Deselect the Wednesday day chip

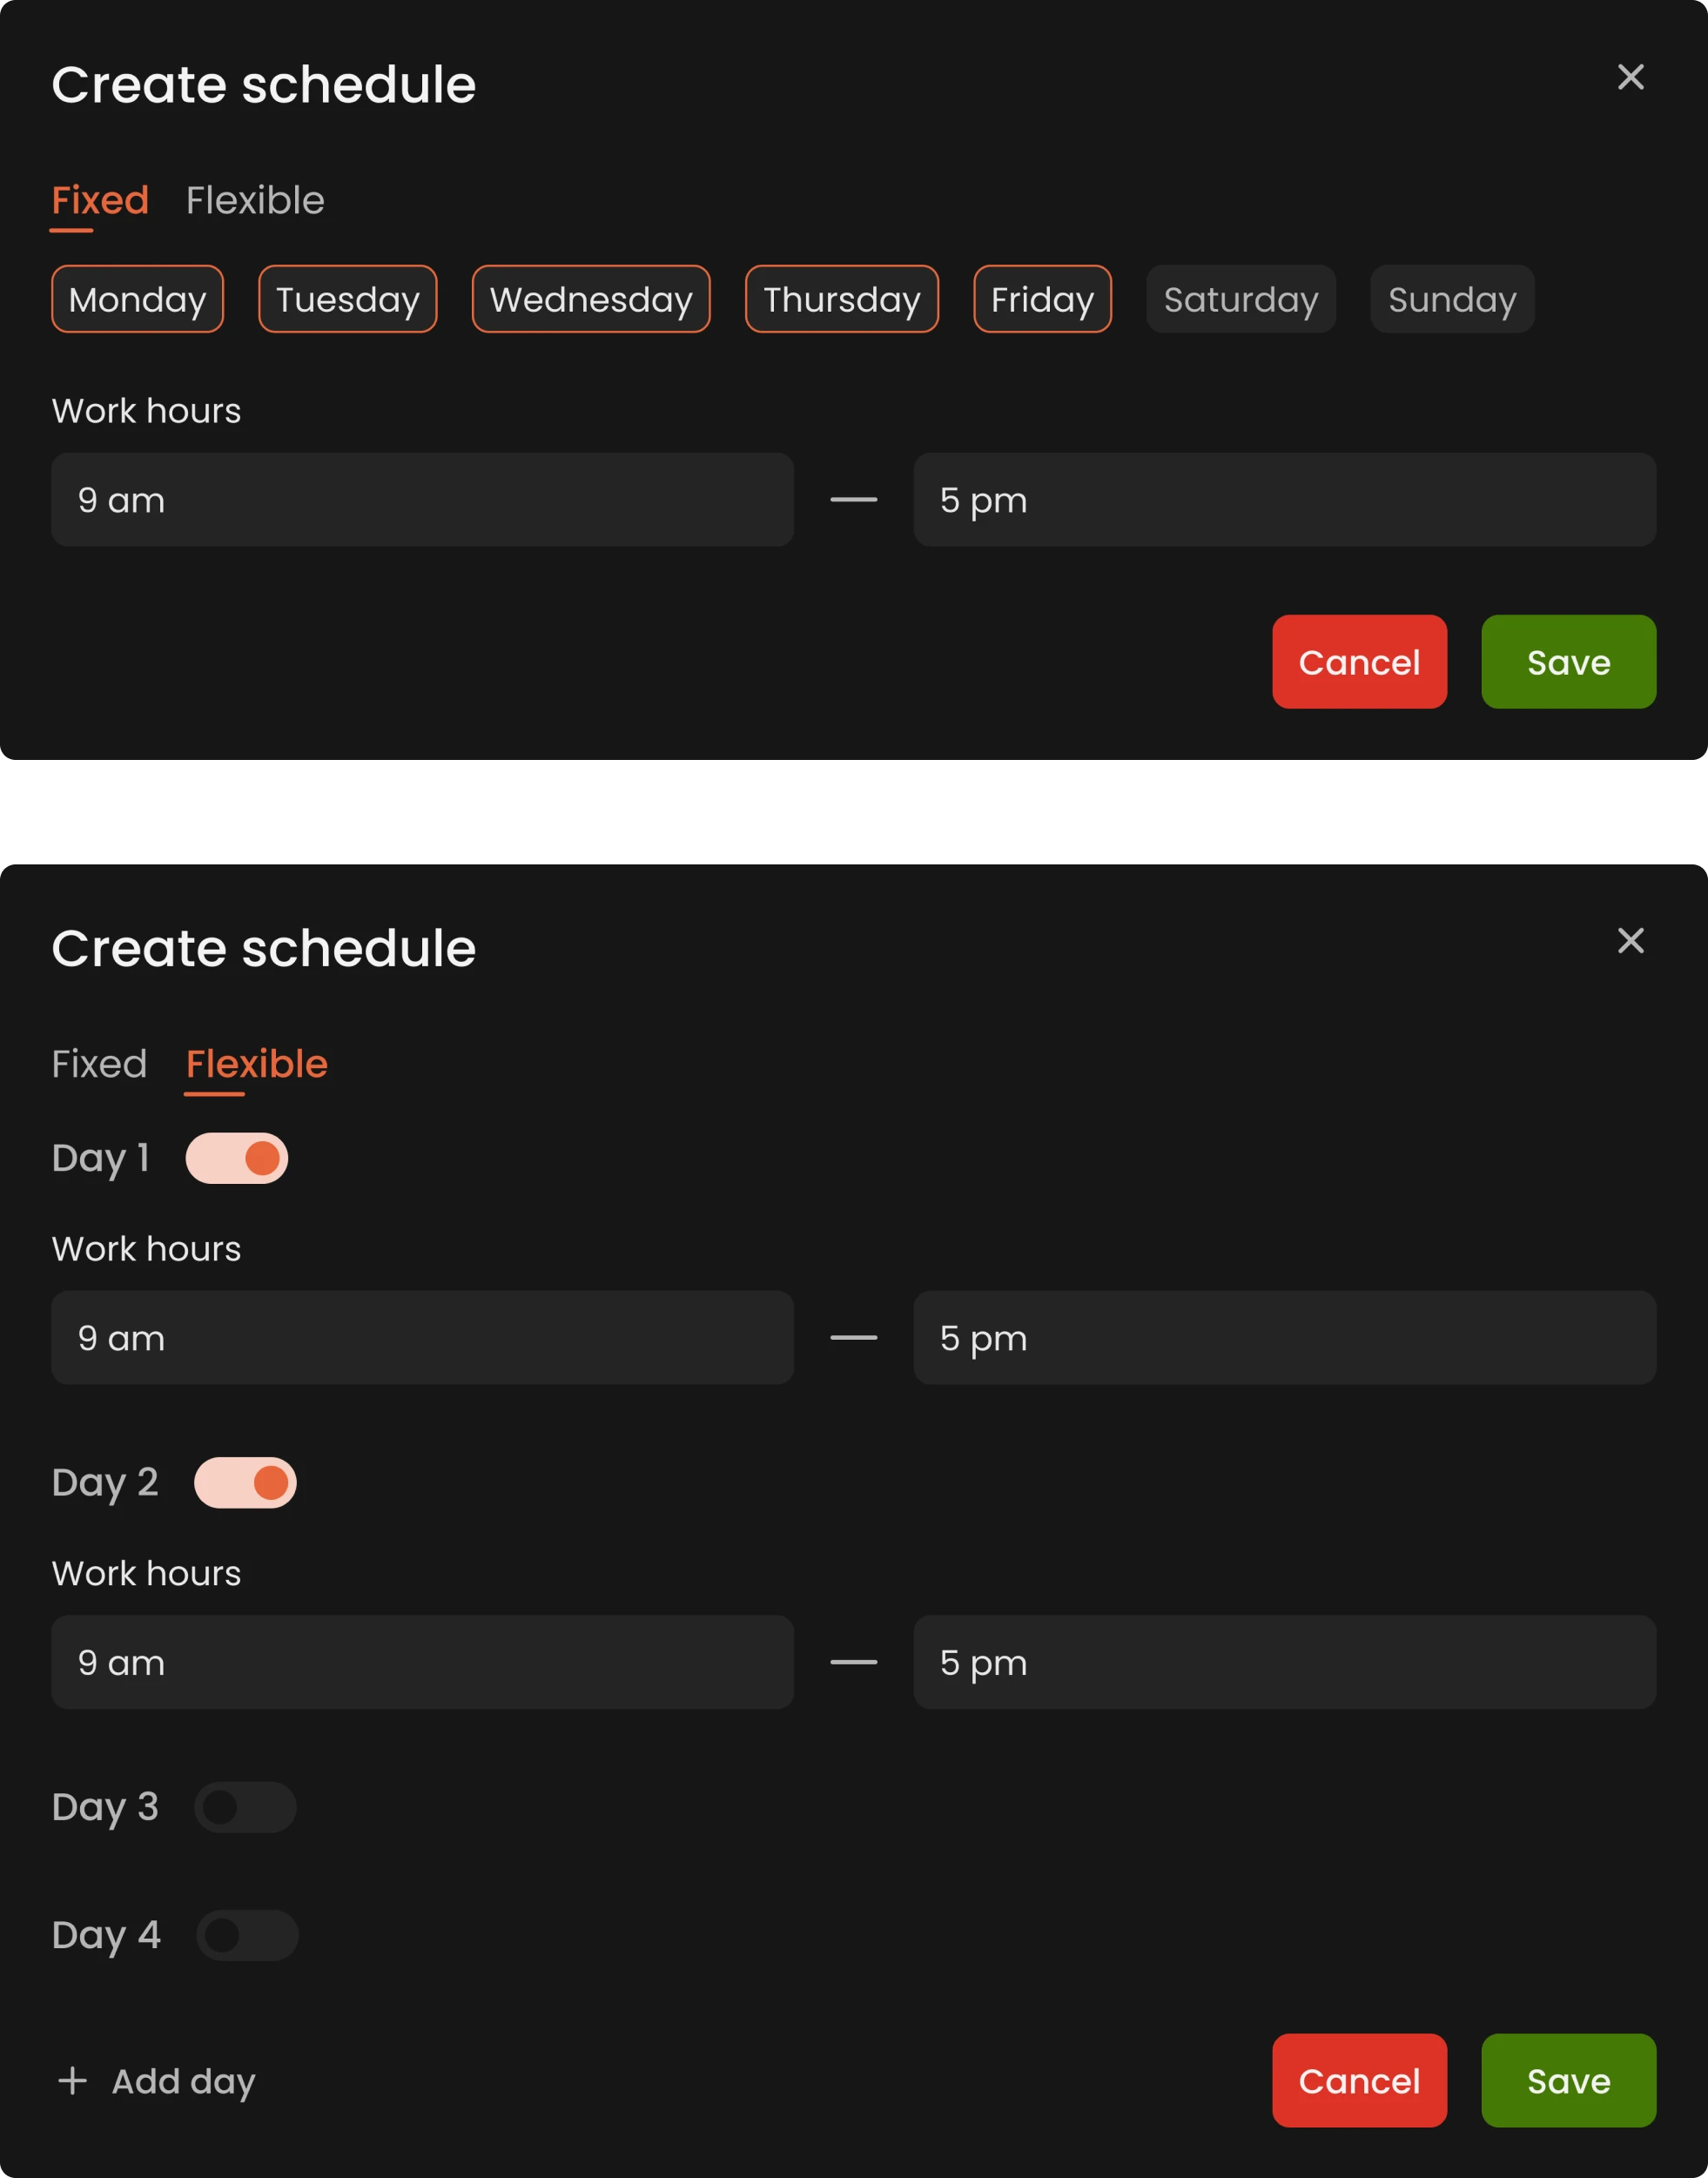pyautogui.click(x=591, y=298)
